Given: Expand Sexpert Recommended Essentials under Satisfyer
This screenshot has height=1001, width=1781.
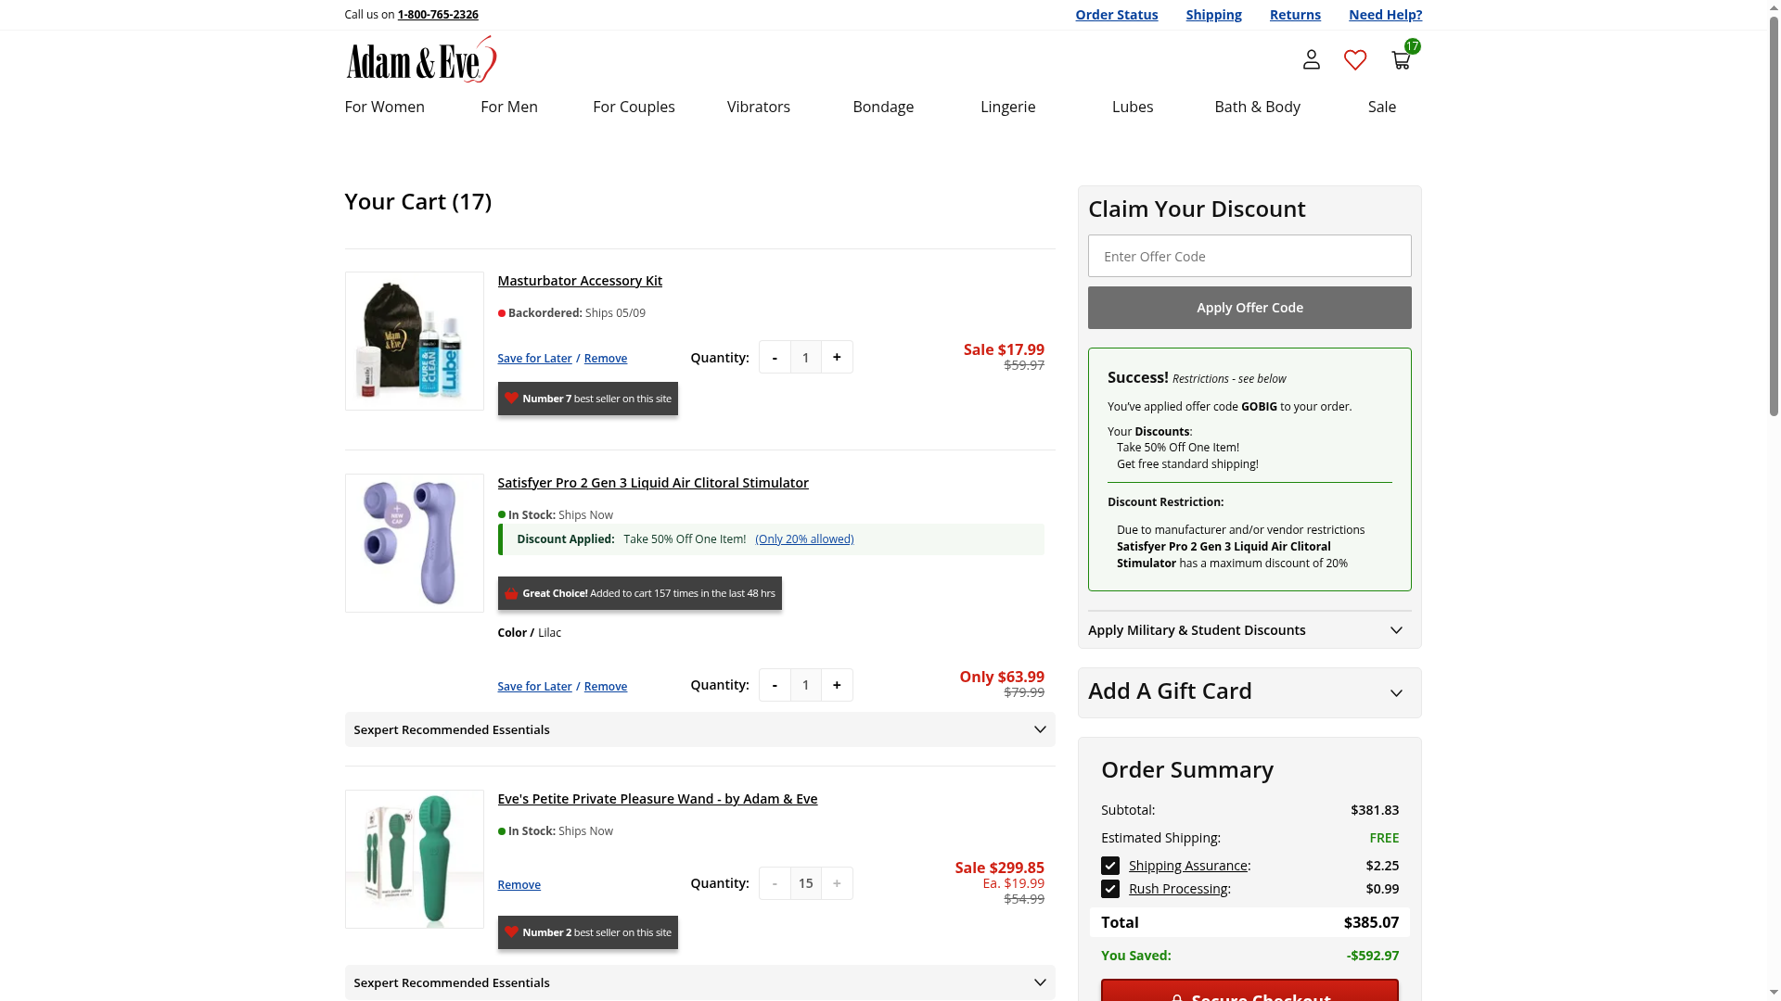Looking at the screenshot, I should pos(699,730).
